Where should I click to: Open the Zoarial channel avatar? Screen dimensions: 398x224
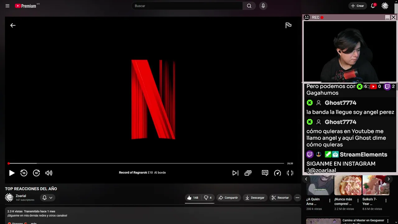click(x=9, y=197)
